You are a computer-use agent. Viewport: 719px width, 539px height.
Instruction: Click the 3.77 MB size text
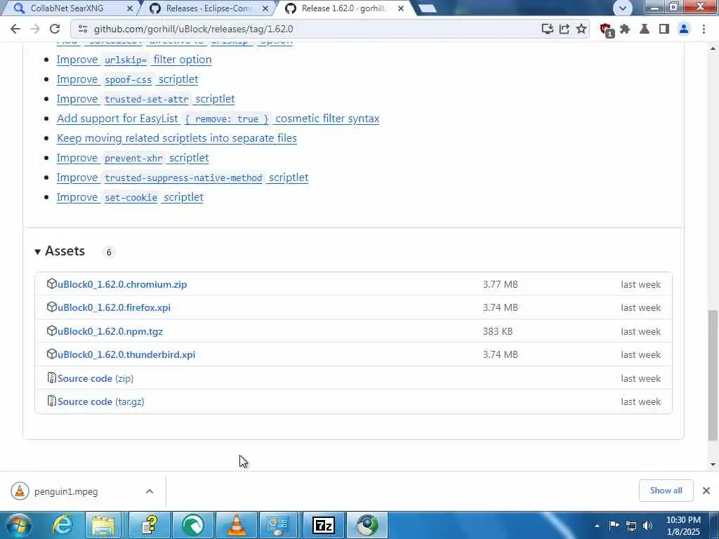click(500, 284)
